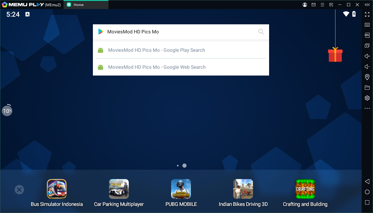Open the MEmu settings gear
Screen dimensions: 373x213
(x=367, y=98)
